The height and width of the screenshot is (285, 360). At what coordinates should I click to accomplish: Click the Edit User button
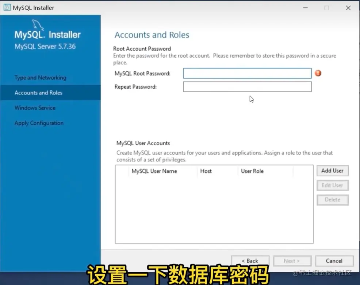[x=333, y=186]
